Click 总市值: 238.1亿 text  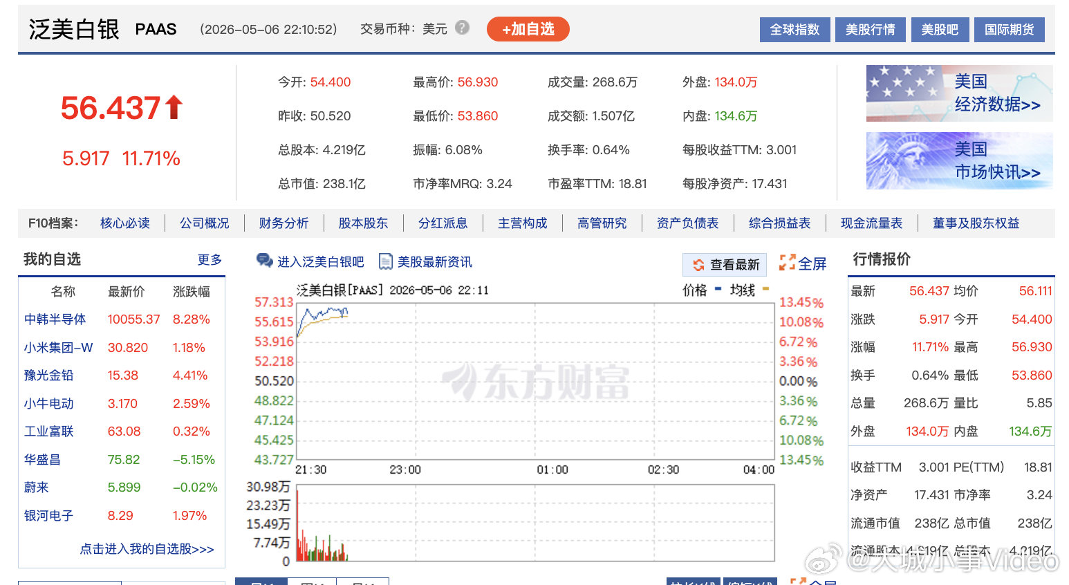(322, 184)
